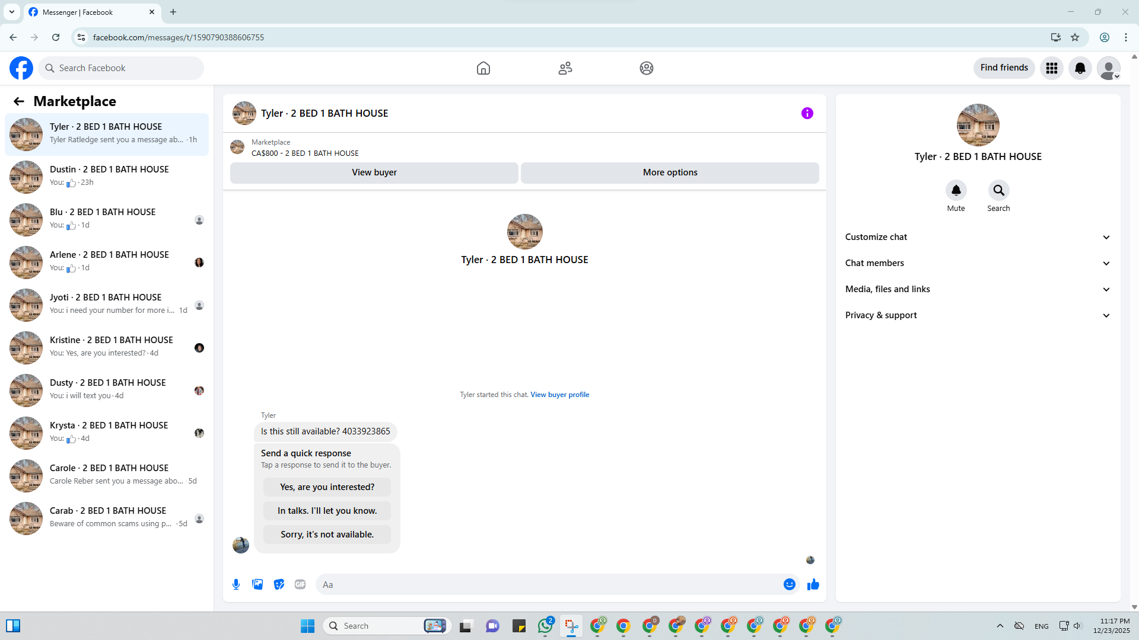Open the emoji picker in message box
The width and height of the screenshot is (1139, 640).
(789, 584)
